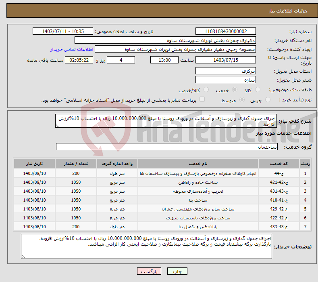Image resolution: width=318 pixels, height=282 pixels.
Task: Click row number 5 in services table
Action: coord(305,209)
